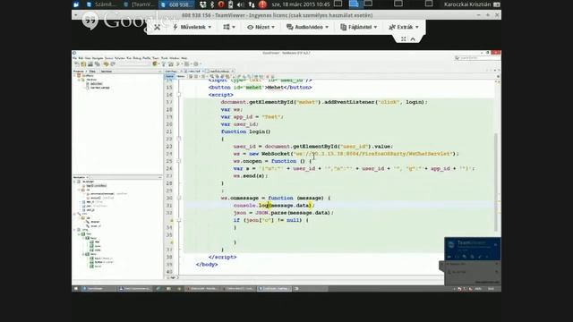This screenshot has height=322, width=573.
Task: Click the NetBeans Debug Project toolbar icon
Action: click(187, 64)
